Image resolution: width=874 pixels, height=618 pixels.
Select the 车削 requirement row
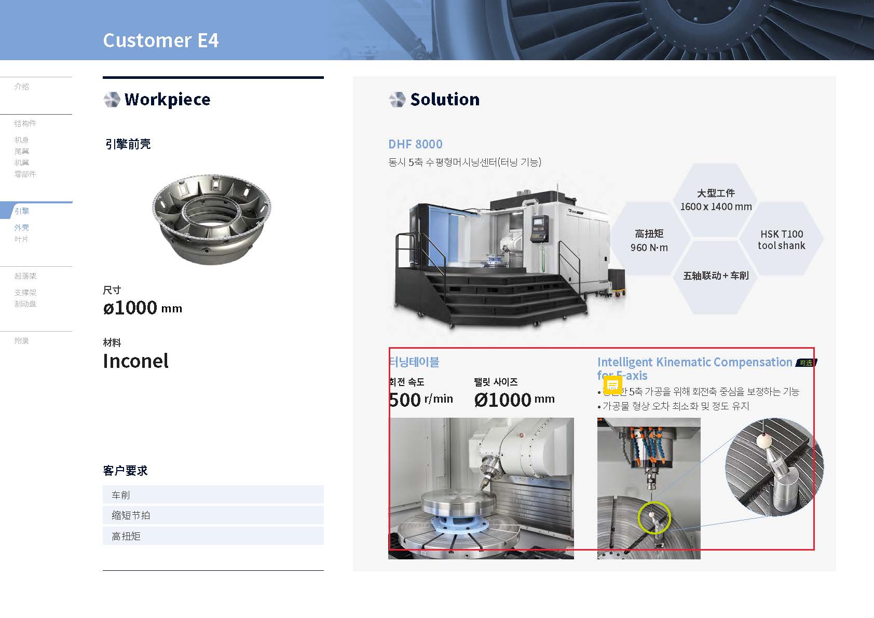tap(213, 495)
